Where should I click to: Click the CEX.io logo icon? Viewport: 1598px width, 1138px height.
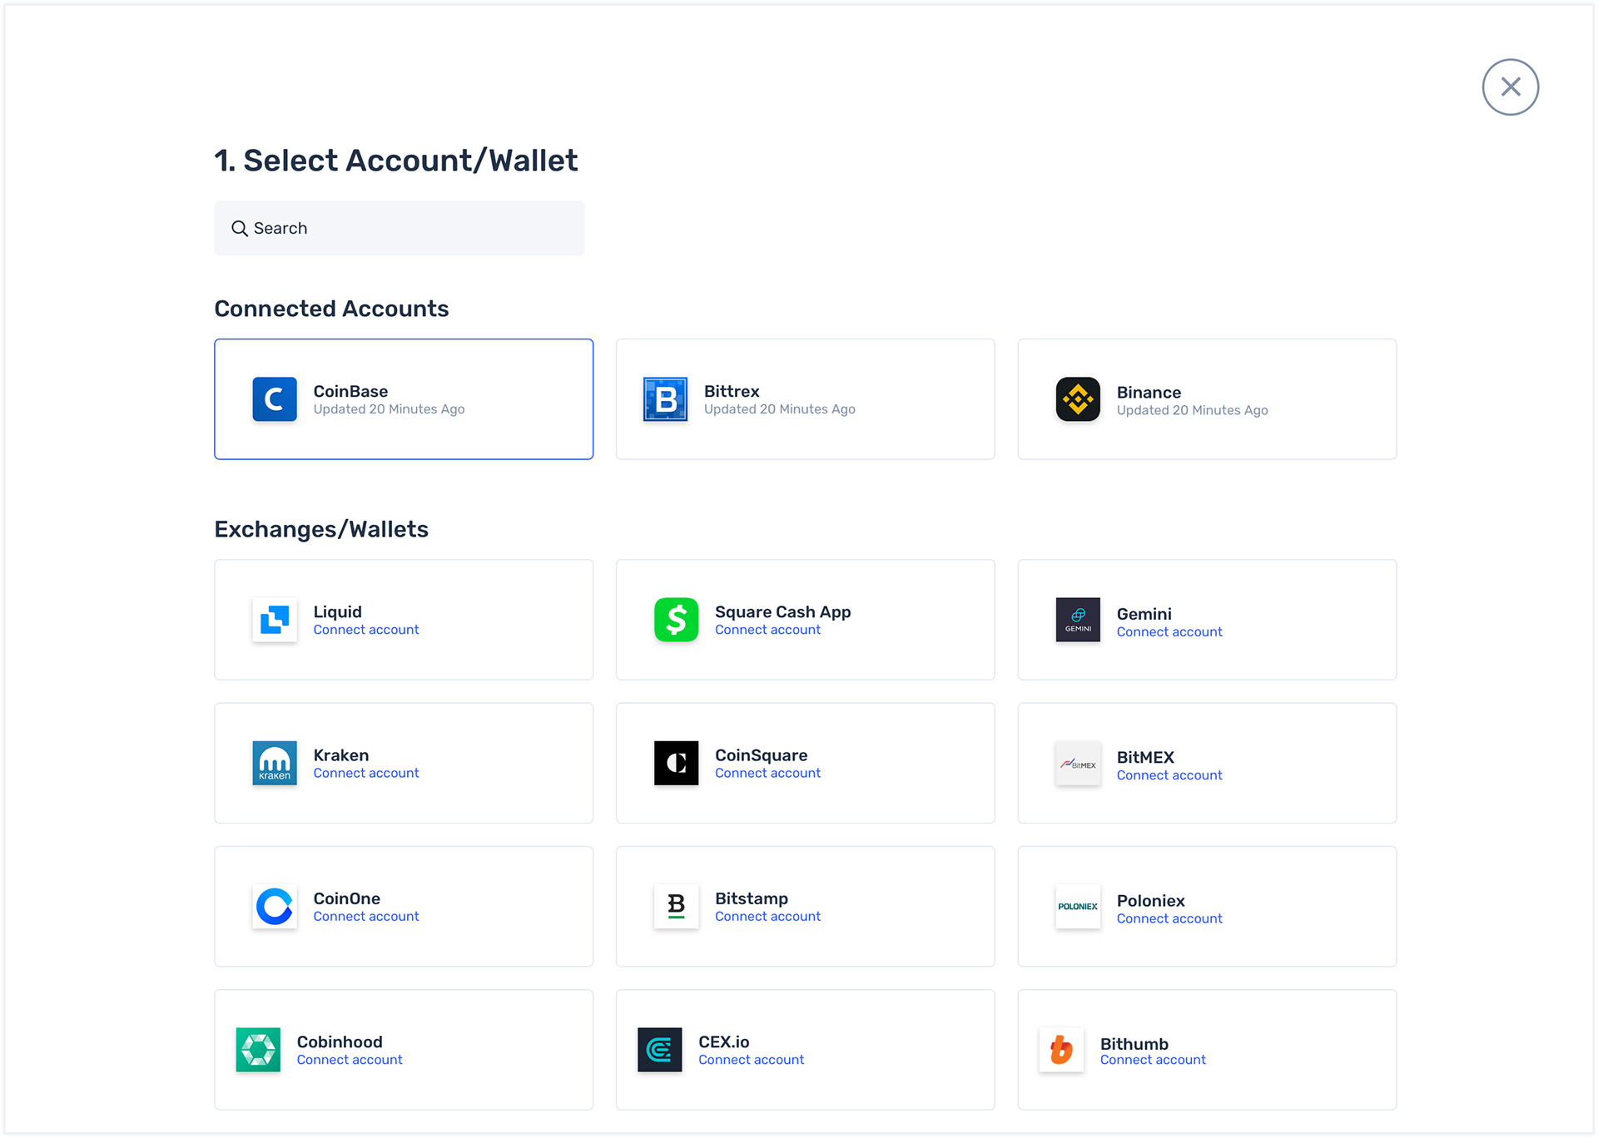[x=659, y=1050]
